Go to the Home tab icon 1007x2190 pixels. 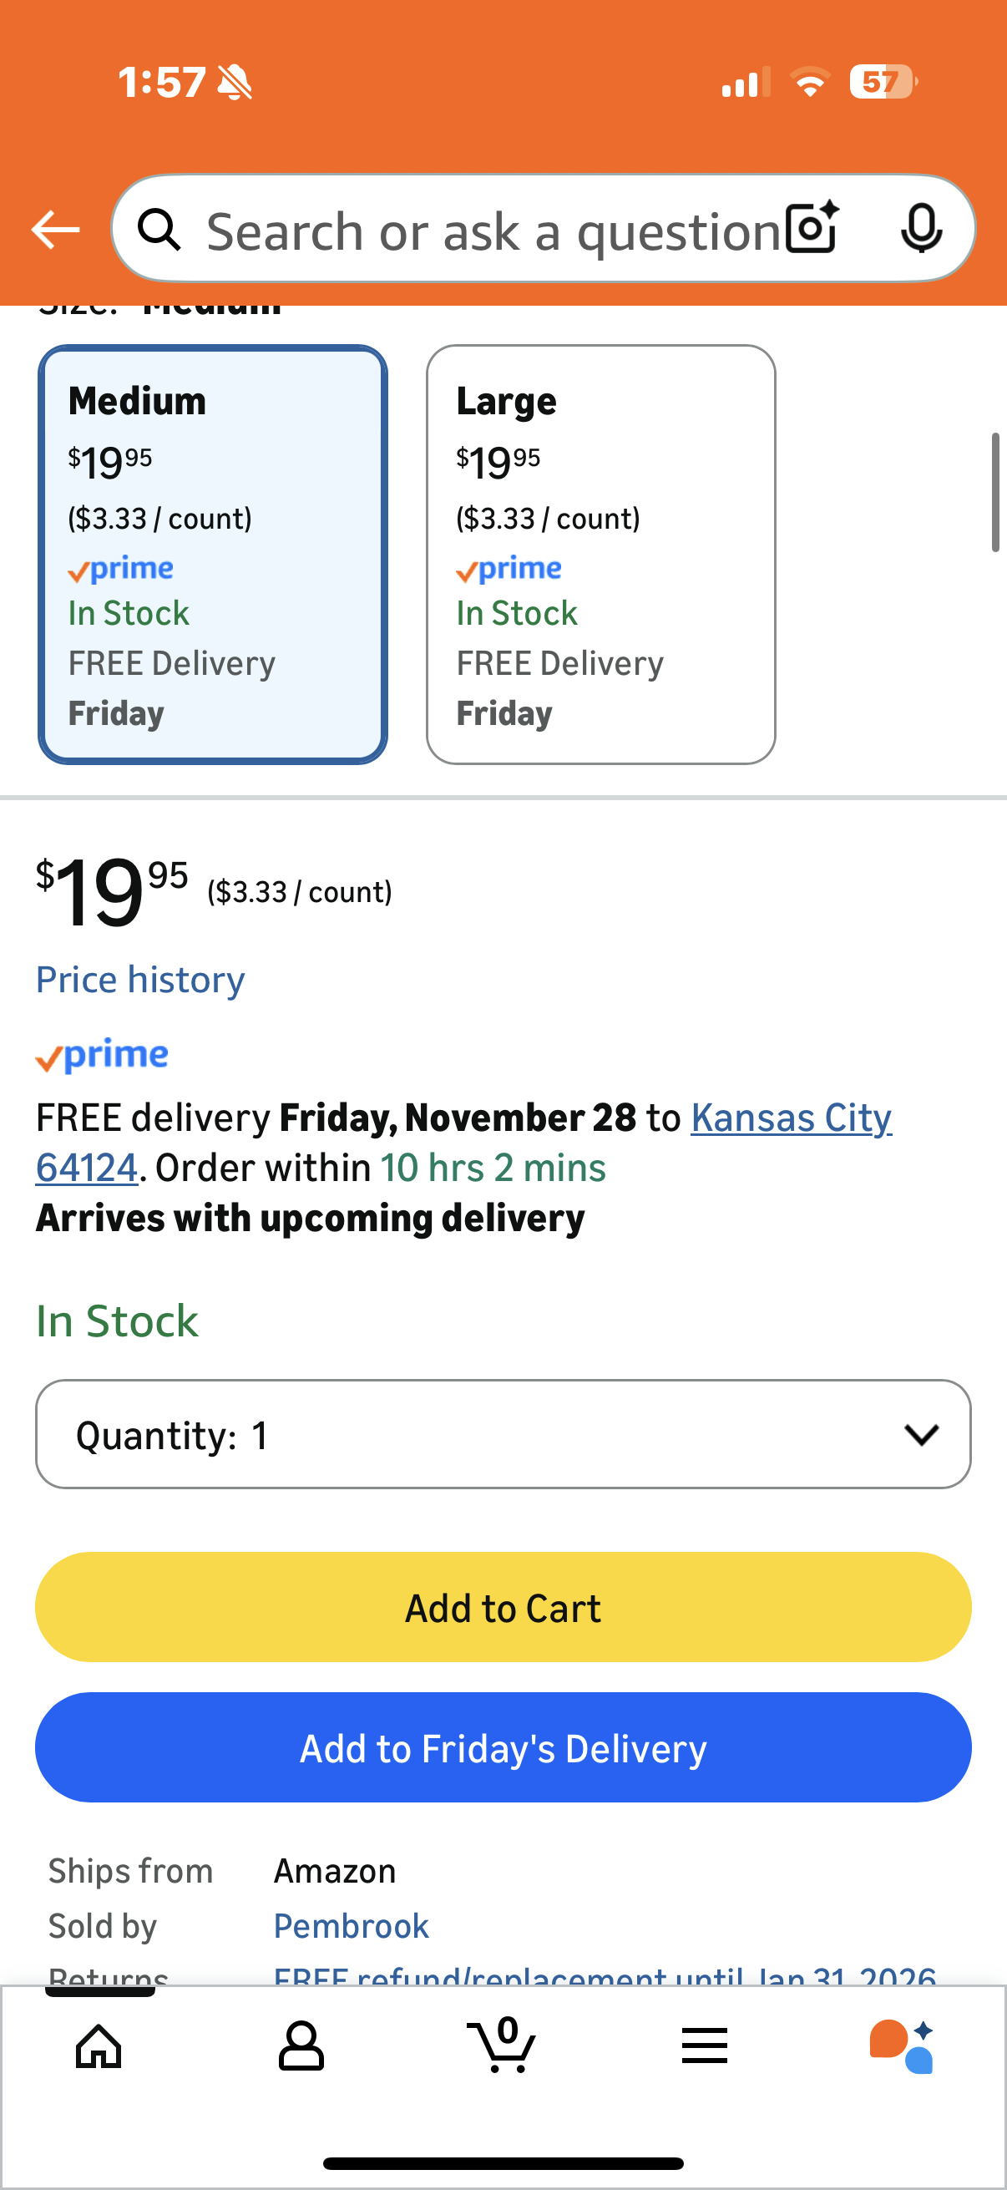99,2046
